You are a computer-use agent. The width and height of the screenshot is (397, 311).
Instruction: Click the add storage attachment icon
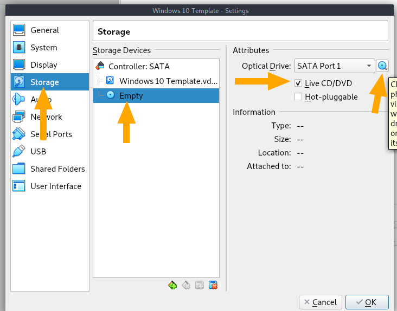click(x=200, y=286)
